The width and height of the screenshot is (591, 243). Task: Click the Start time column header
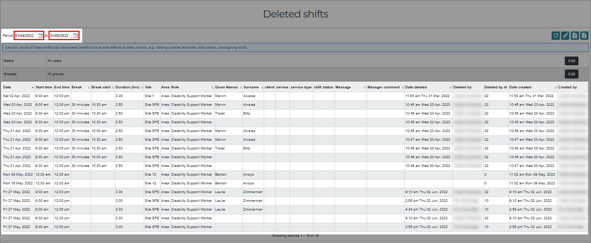[44, 87]
